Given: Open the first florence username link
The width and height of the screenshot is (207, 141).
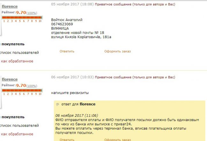Looking at the screenshot, I should tap(10, 6).
